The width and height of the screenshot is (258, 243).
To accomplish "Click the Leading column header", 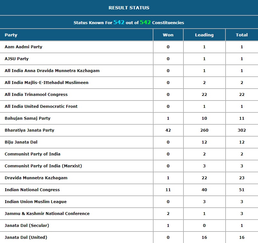I will [204, 35].
